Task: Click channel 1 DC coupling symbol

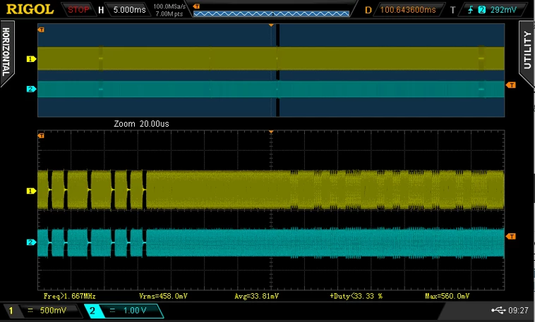Action: click(30, 311)
